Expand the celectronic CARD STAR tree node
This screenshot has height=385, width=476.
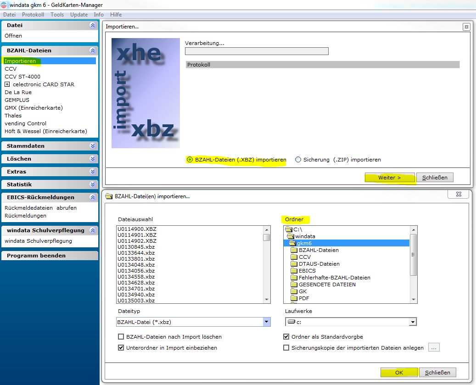pos(7,84)
